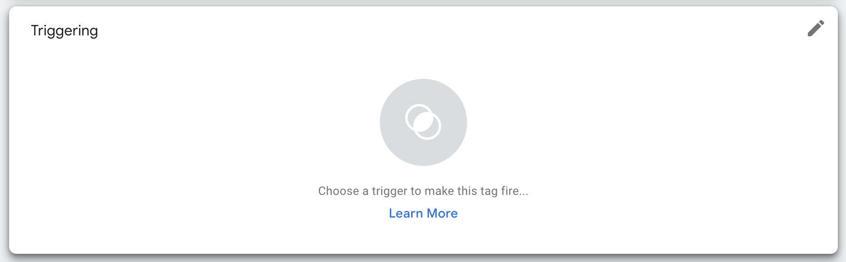Click the white interlocking rings symbol
The image size is (846, 262).
[423, 122]
